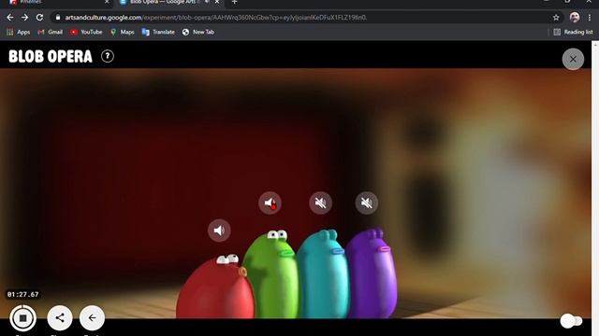Open the Gmail bookmark
This screenshot has height=336, width=599.
(50, 32)
